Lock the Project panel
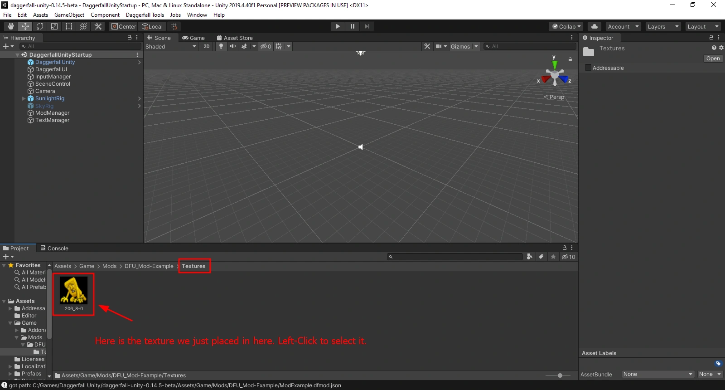The width and height of the screenshot is (725, 390). [x=565, y=248]
